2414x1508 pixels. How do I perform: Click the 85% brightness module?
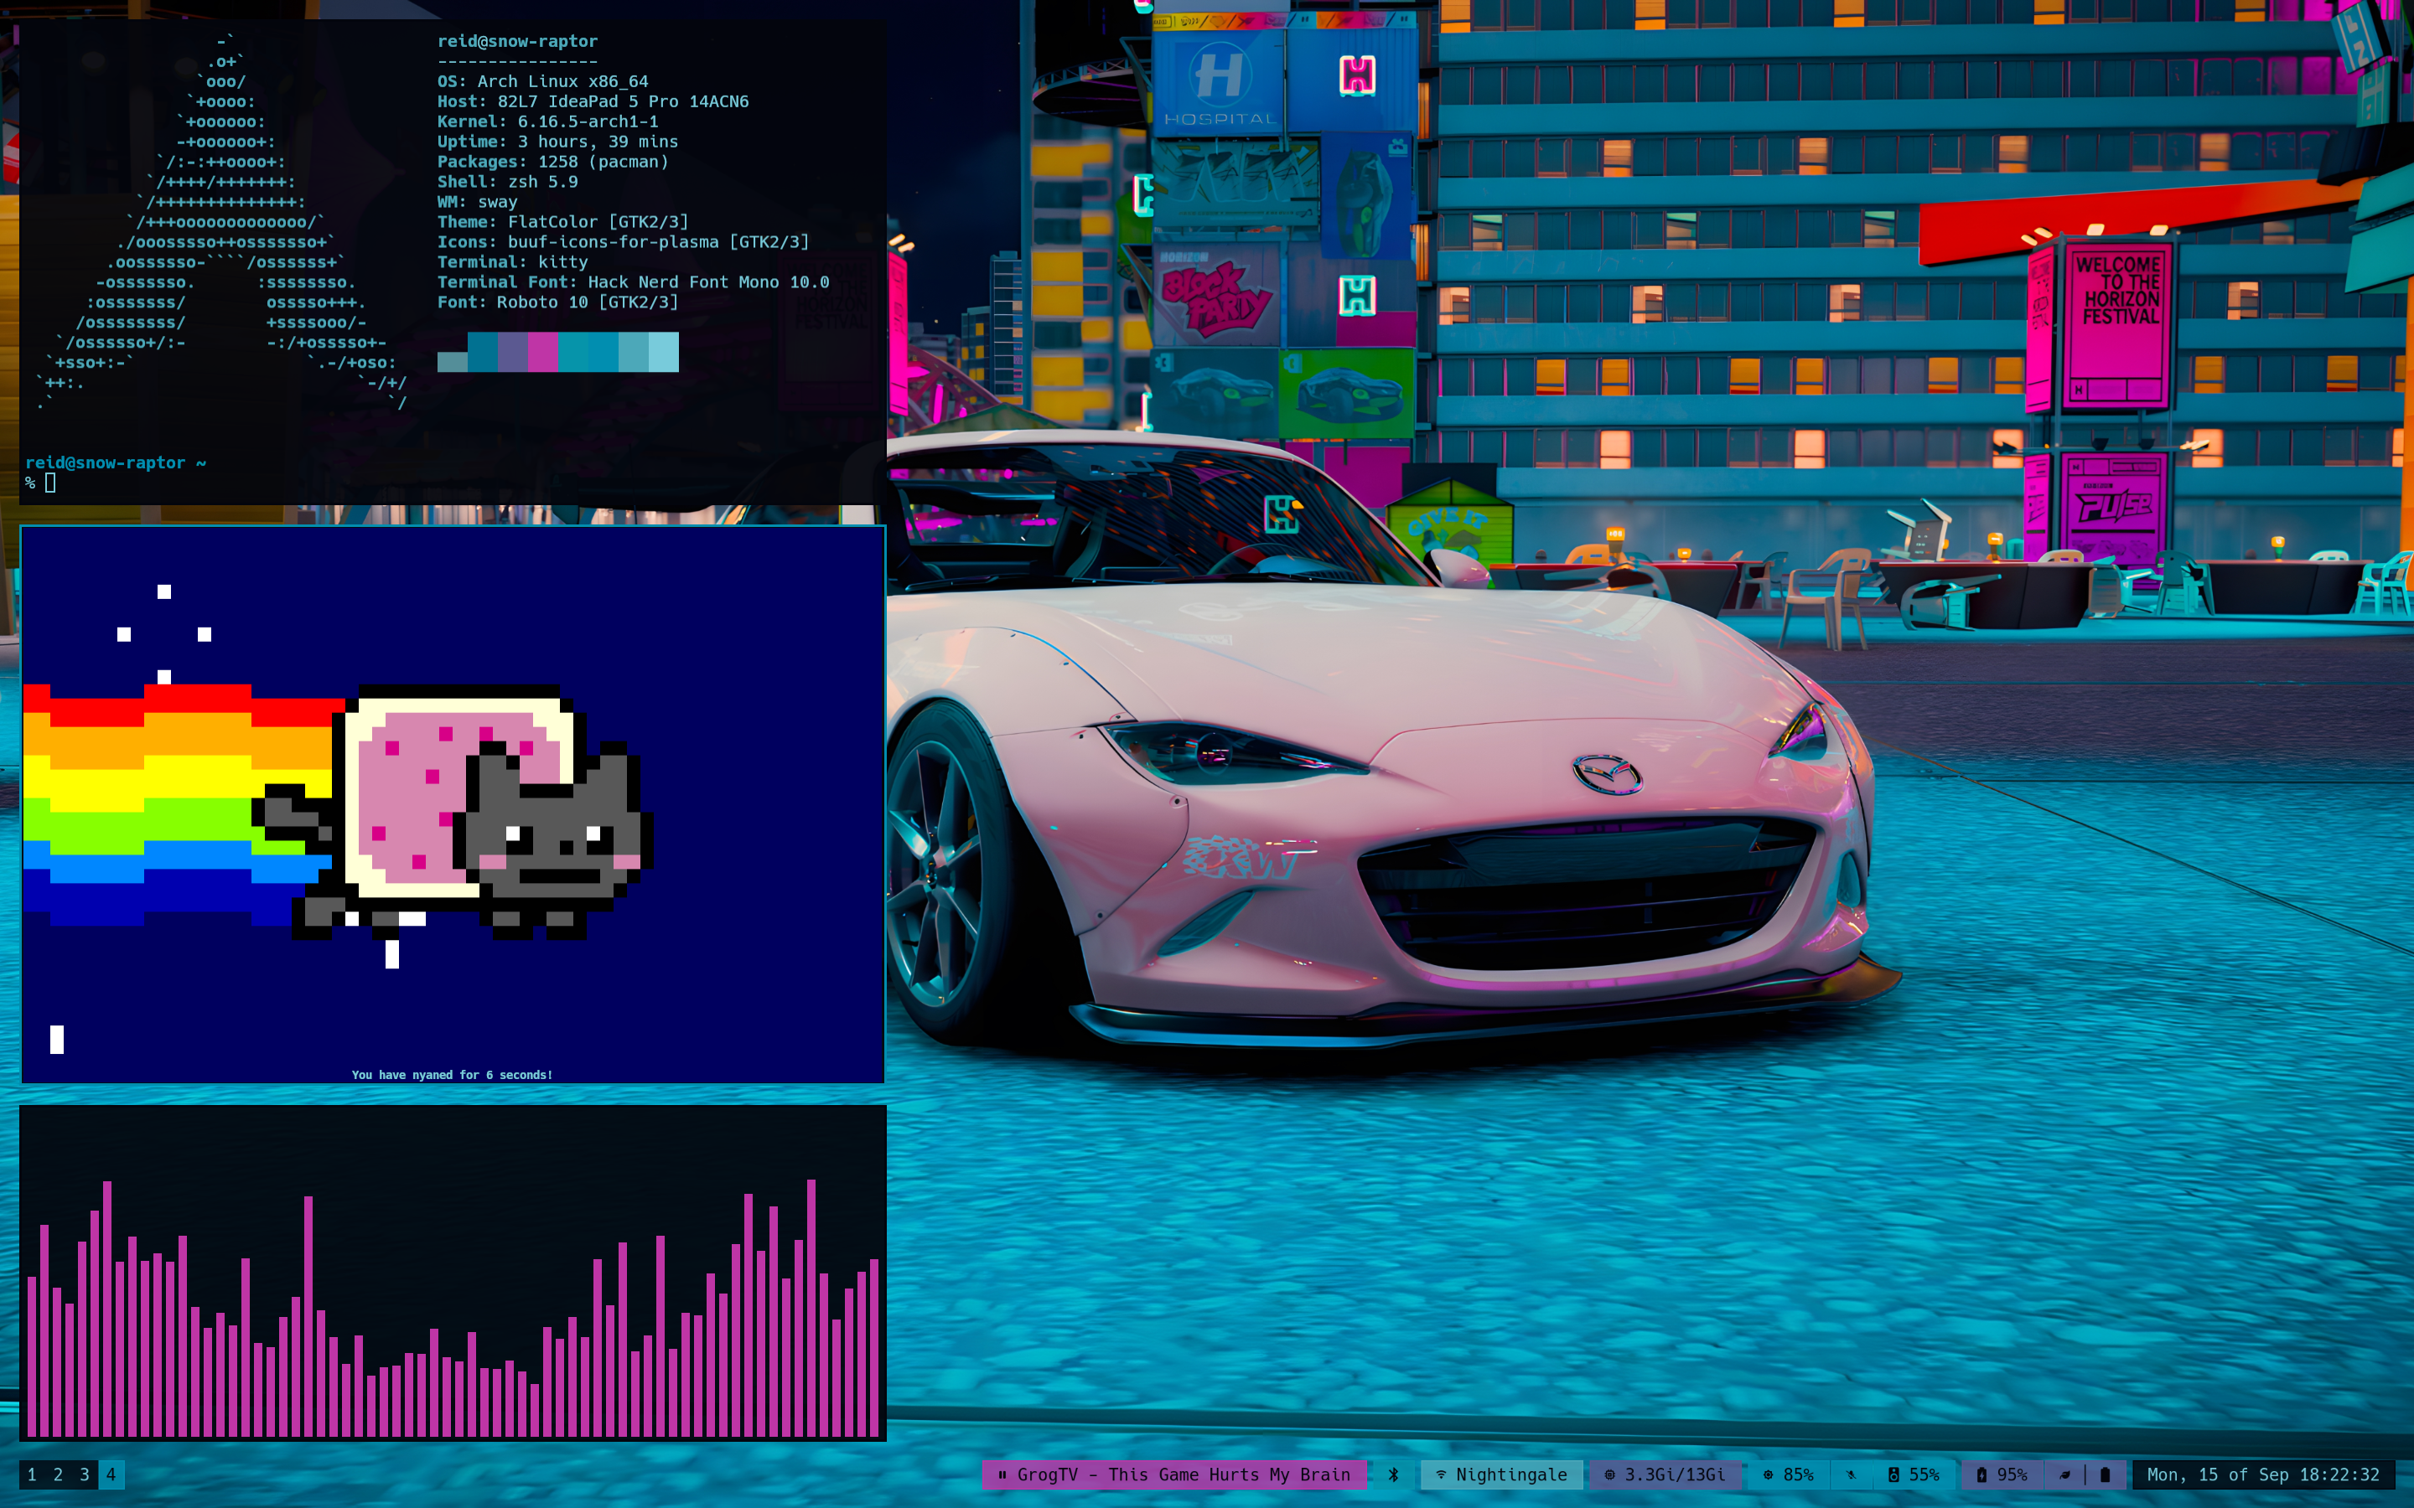1789,1474
